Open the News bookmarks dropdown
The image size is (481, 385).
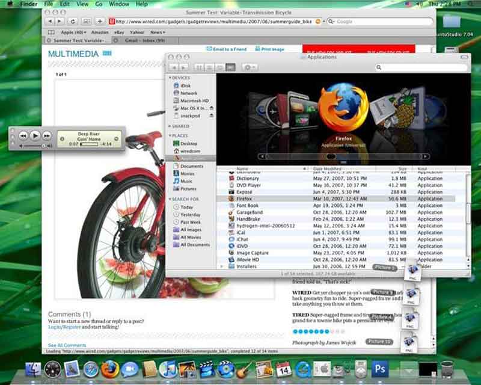(x=158, y=32)
